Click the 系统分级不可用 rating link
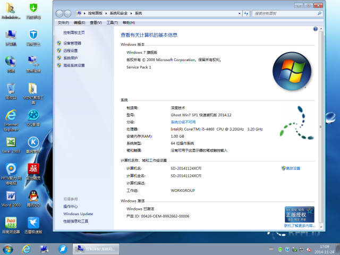 [x=183, y=122]
